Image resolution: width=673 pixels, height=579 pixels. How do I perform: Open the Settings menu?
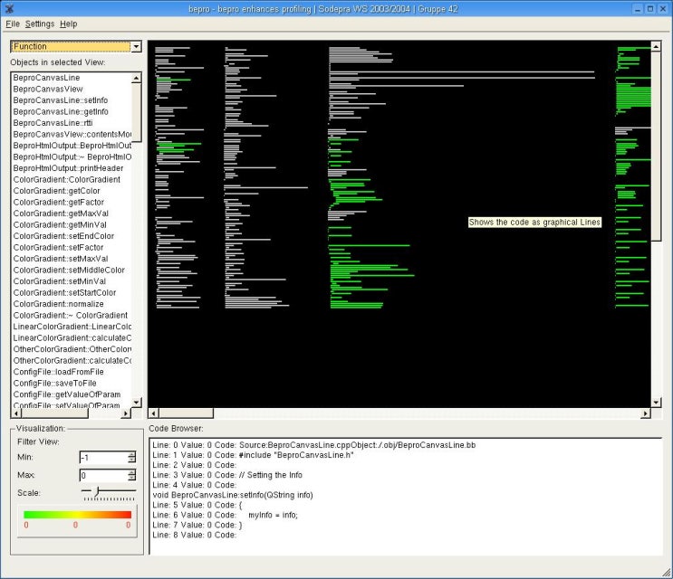[x=40, y=24]
